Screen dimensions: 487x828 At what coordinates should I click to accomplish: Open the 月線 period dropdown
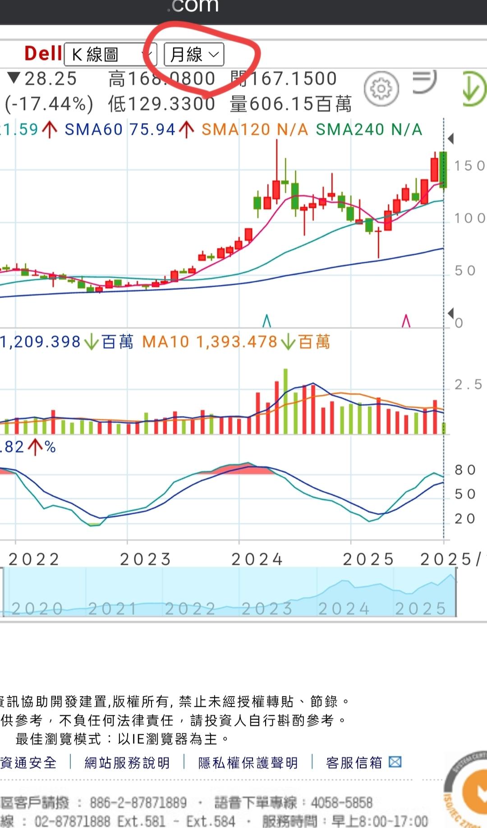point(194,55)
